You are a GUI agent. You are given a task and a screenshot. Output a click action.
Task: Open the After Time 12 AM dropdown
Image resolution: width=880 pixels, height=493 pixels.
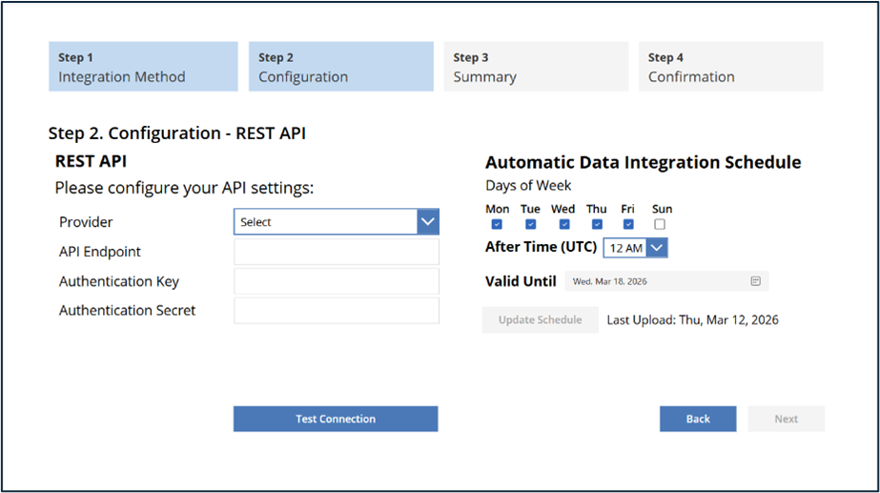[635, 248]
